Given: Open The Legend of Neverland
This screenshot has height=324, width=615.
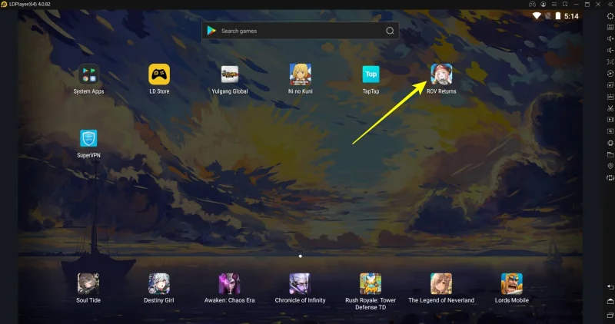Looking at the screenshot, I should (441, 283).
